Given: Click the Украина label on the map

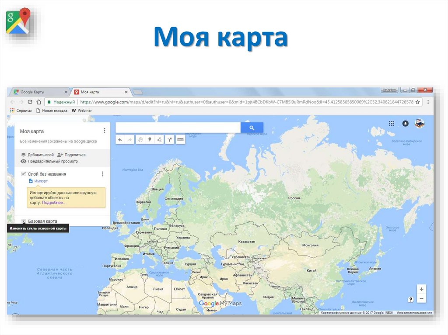Looking at the screenshot, I should 183,238.
